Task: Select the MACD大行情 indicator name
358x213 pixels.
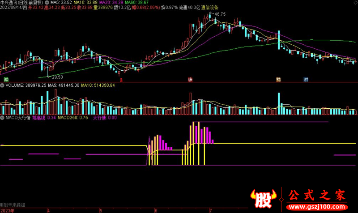Action: 18,118
